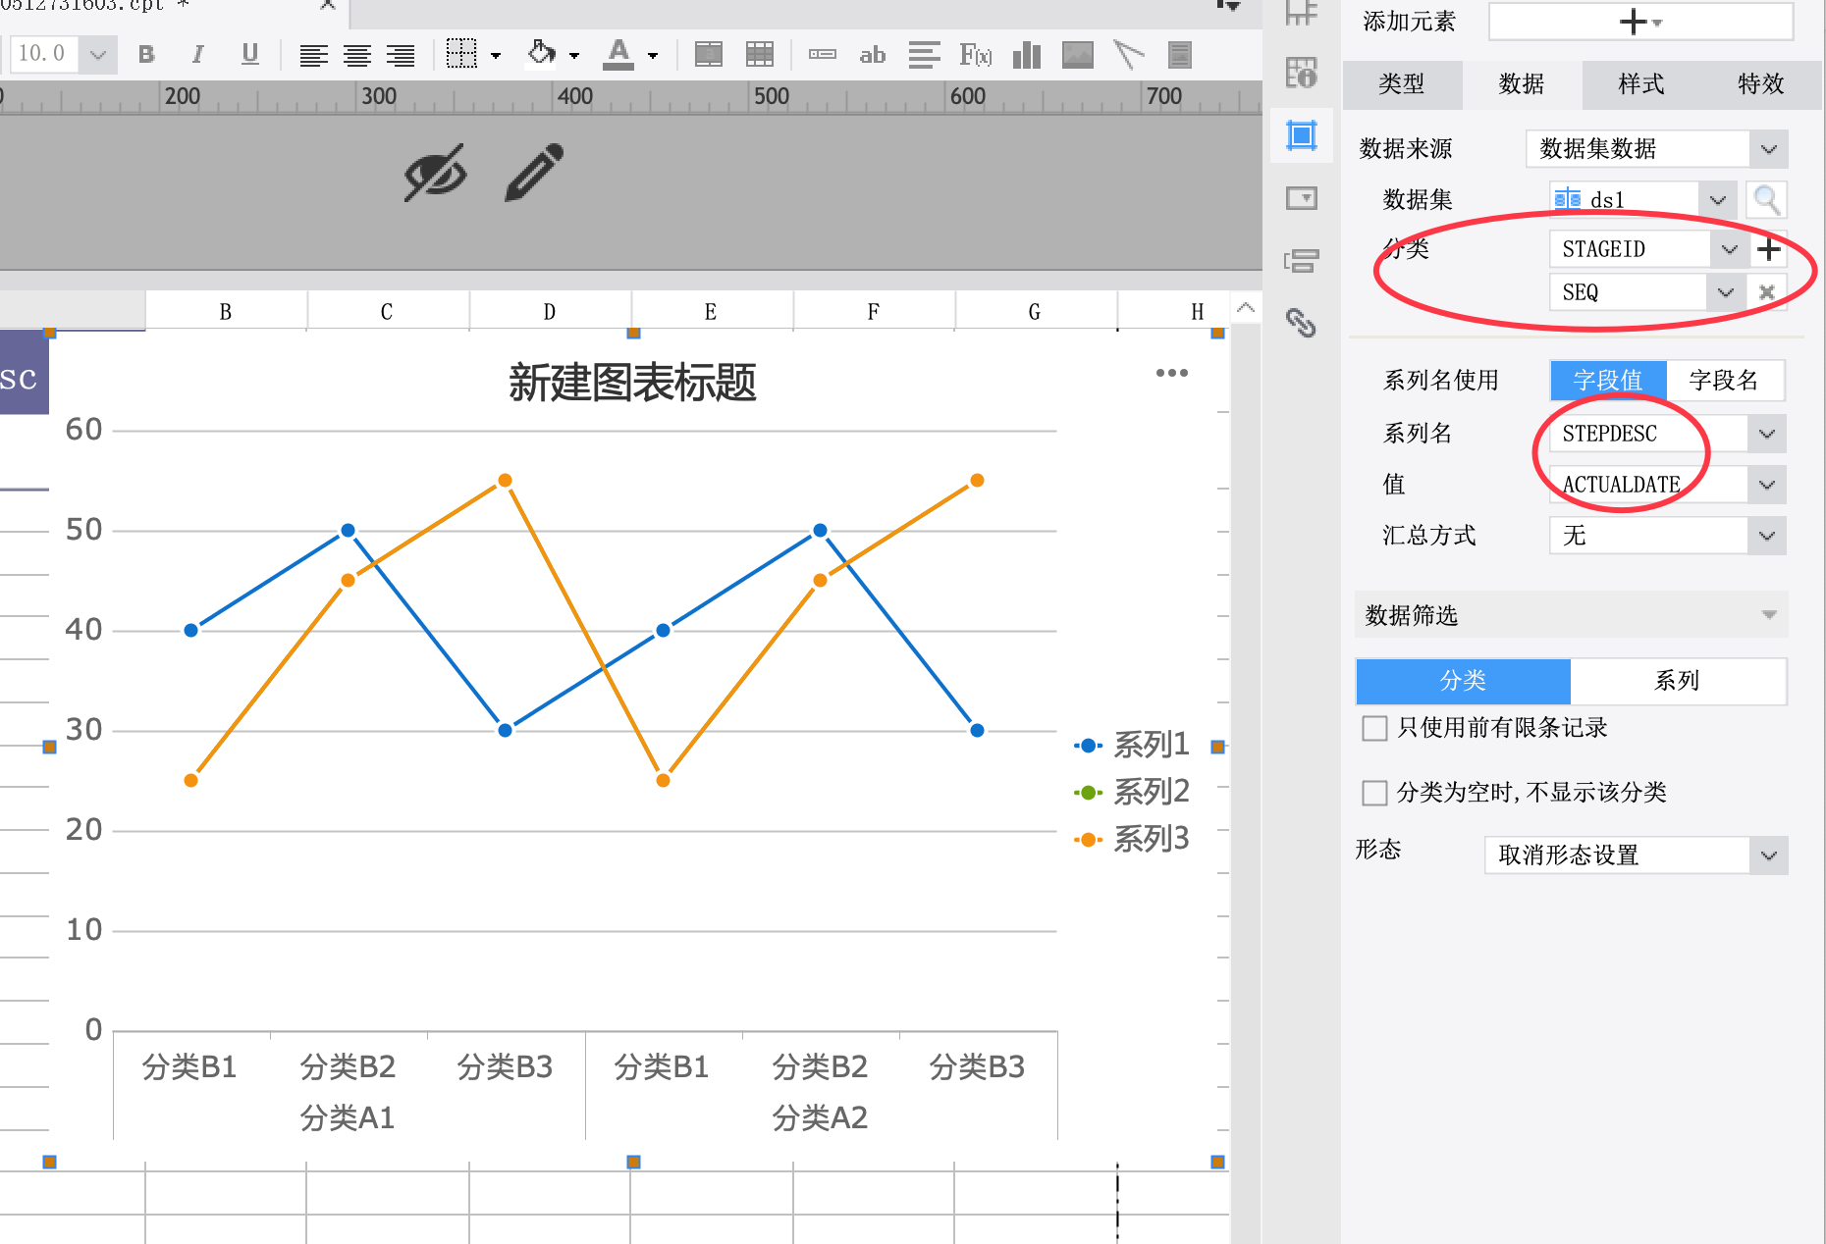Preview dataset with magnifier icon
1826x1244 pixels.
[1767, 200]
